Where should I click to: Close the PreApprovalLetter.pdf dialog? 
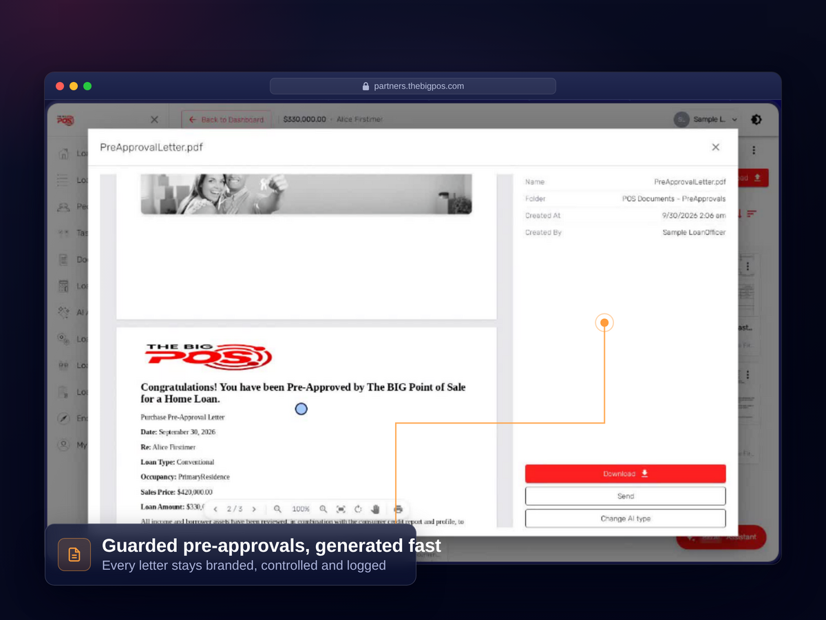click(x=716, y=147)
